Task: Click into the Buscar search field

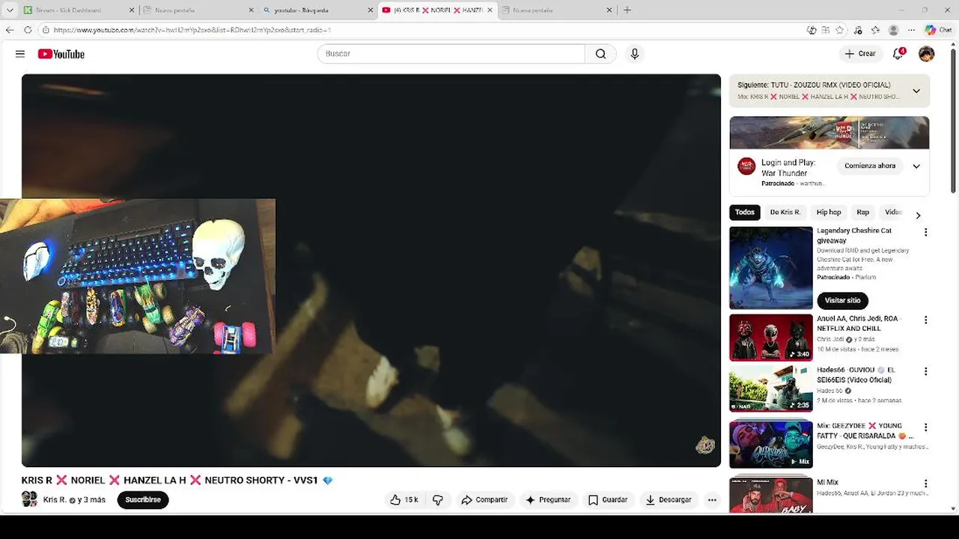Action: 451,54
